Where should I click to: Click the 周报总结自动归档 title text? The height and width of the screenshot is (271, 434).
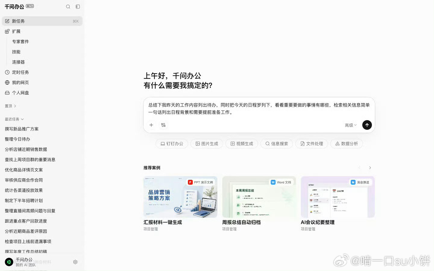point(241,222)
